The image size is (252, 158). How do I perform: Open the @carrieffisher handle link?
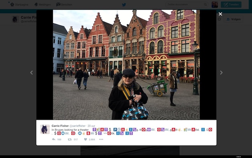(77, 126)
